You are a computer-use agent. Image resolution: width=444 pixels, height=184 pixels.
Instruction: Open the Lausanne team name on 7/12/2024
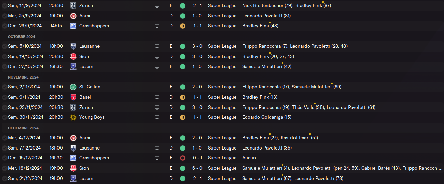click(89, 148)
